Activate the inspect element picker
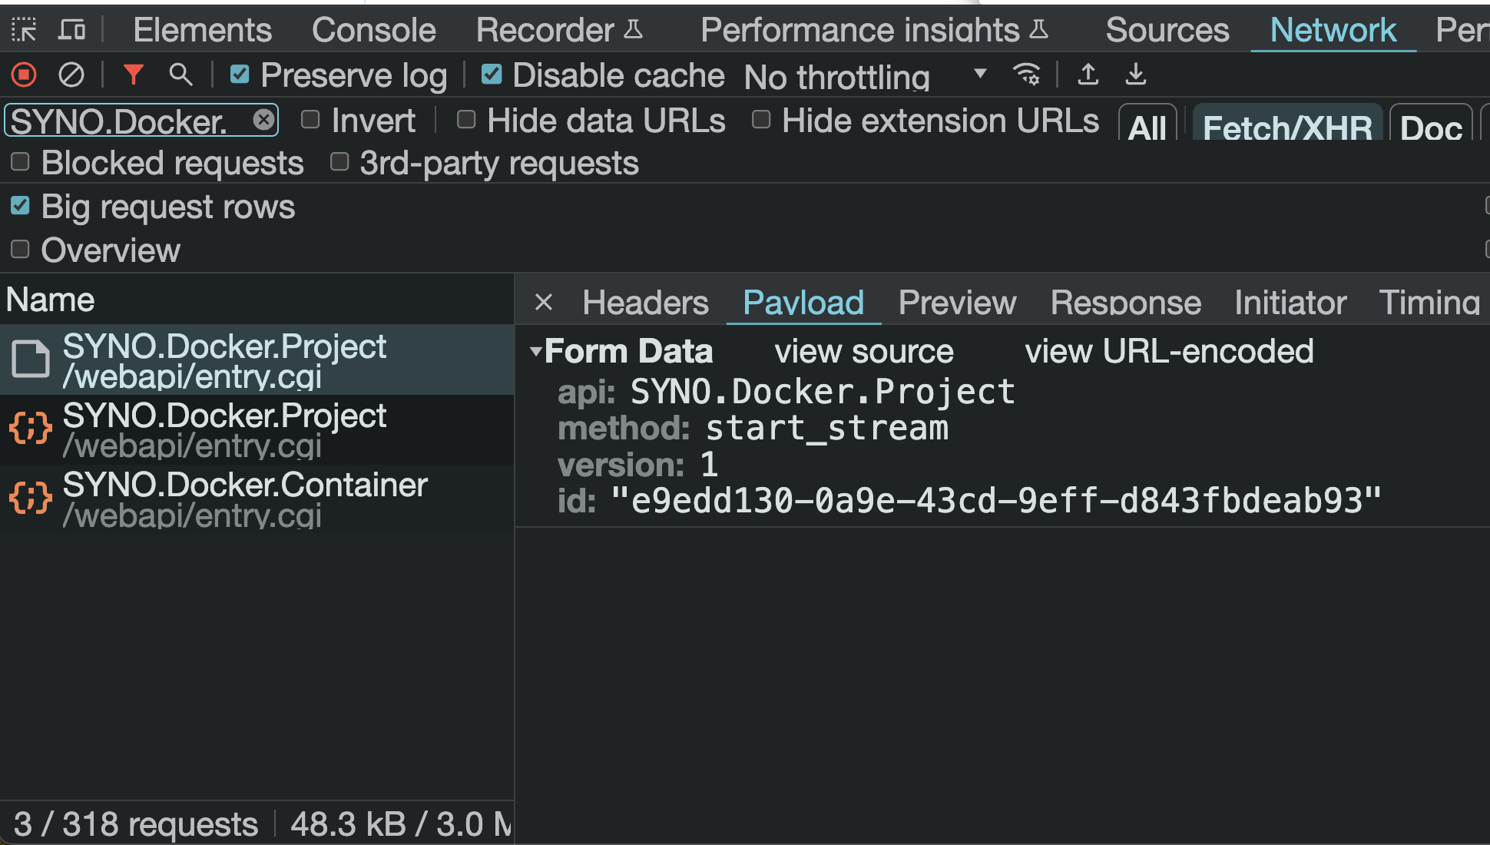The height and width of the screenshot is (845, 1490). (x=25, y=29)
